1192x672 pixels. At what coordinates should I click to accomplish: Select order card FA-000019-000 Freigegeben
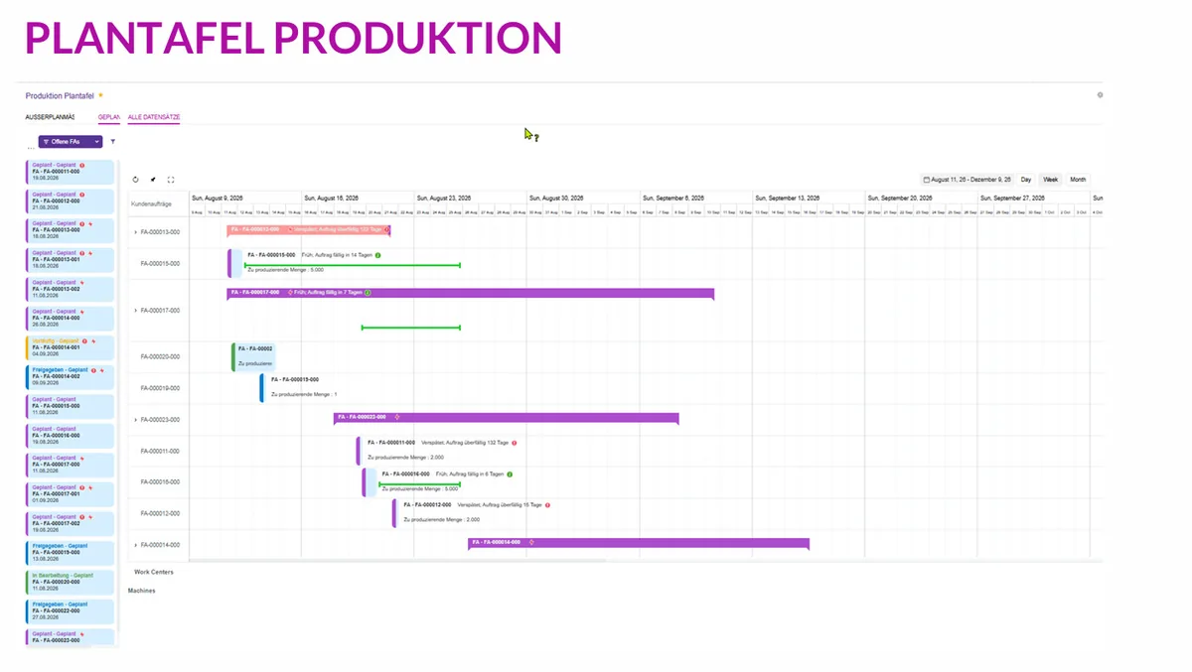pos(70,553)
